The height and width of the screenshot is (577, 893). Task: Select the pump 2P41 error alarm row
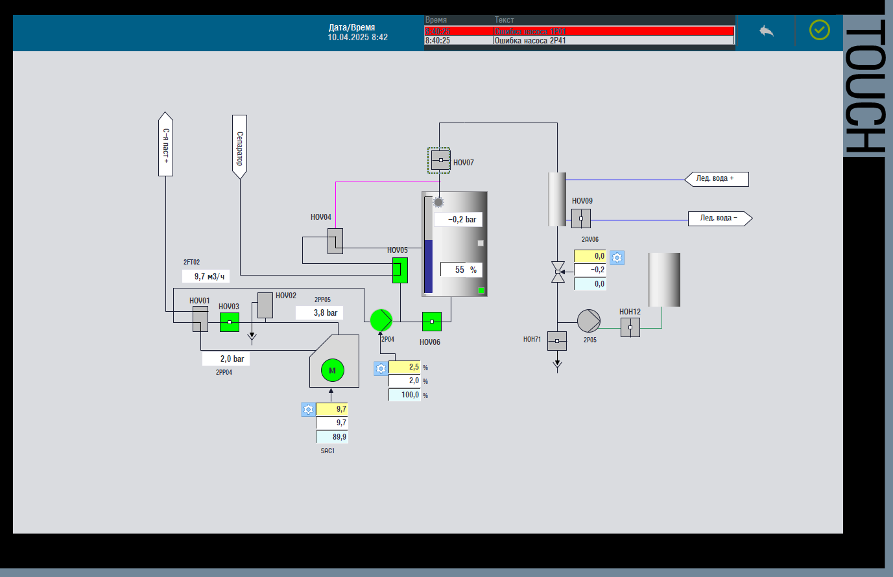coord(579,40)
